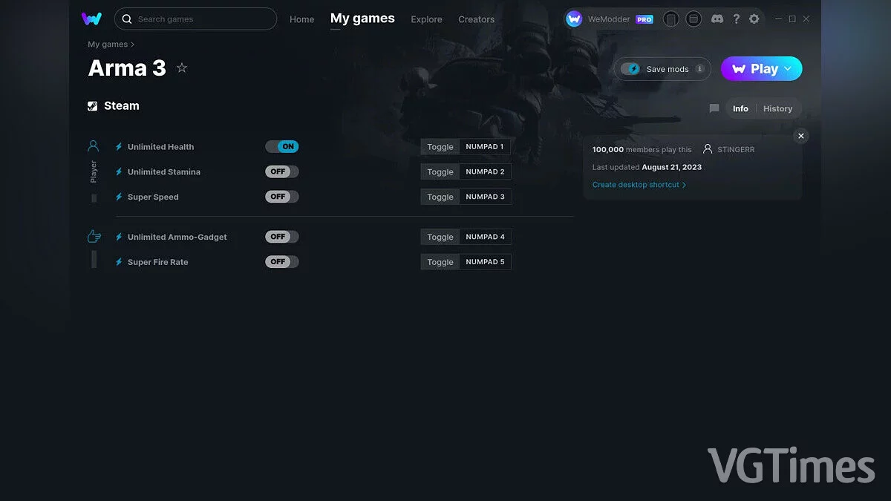The width and height of the screenshot is (891, 501).
Task: Toggle the Save mods switch
Action: click(630, 69)
